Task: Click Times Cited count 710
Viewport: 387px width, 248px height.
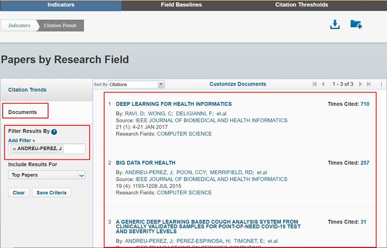Action: pyautogui.click(x=365, y=104)
